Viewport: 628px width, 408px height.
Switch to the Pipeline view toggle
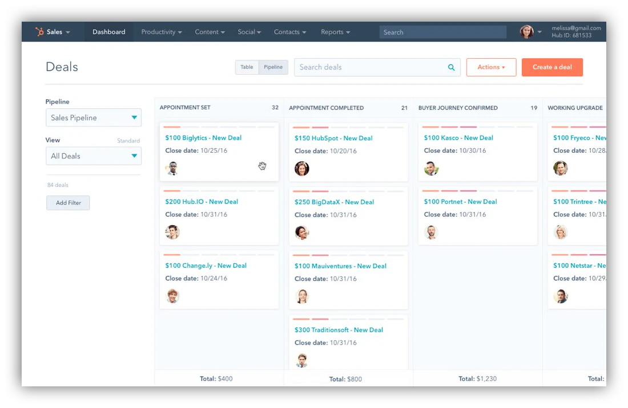(x=273, y=67)
